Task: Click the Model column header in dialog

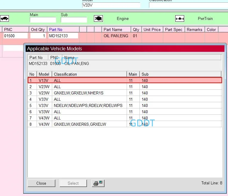Action: 44,74
